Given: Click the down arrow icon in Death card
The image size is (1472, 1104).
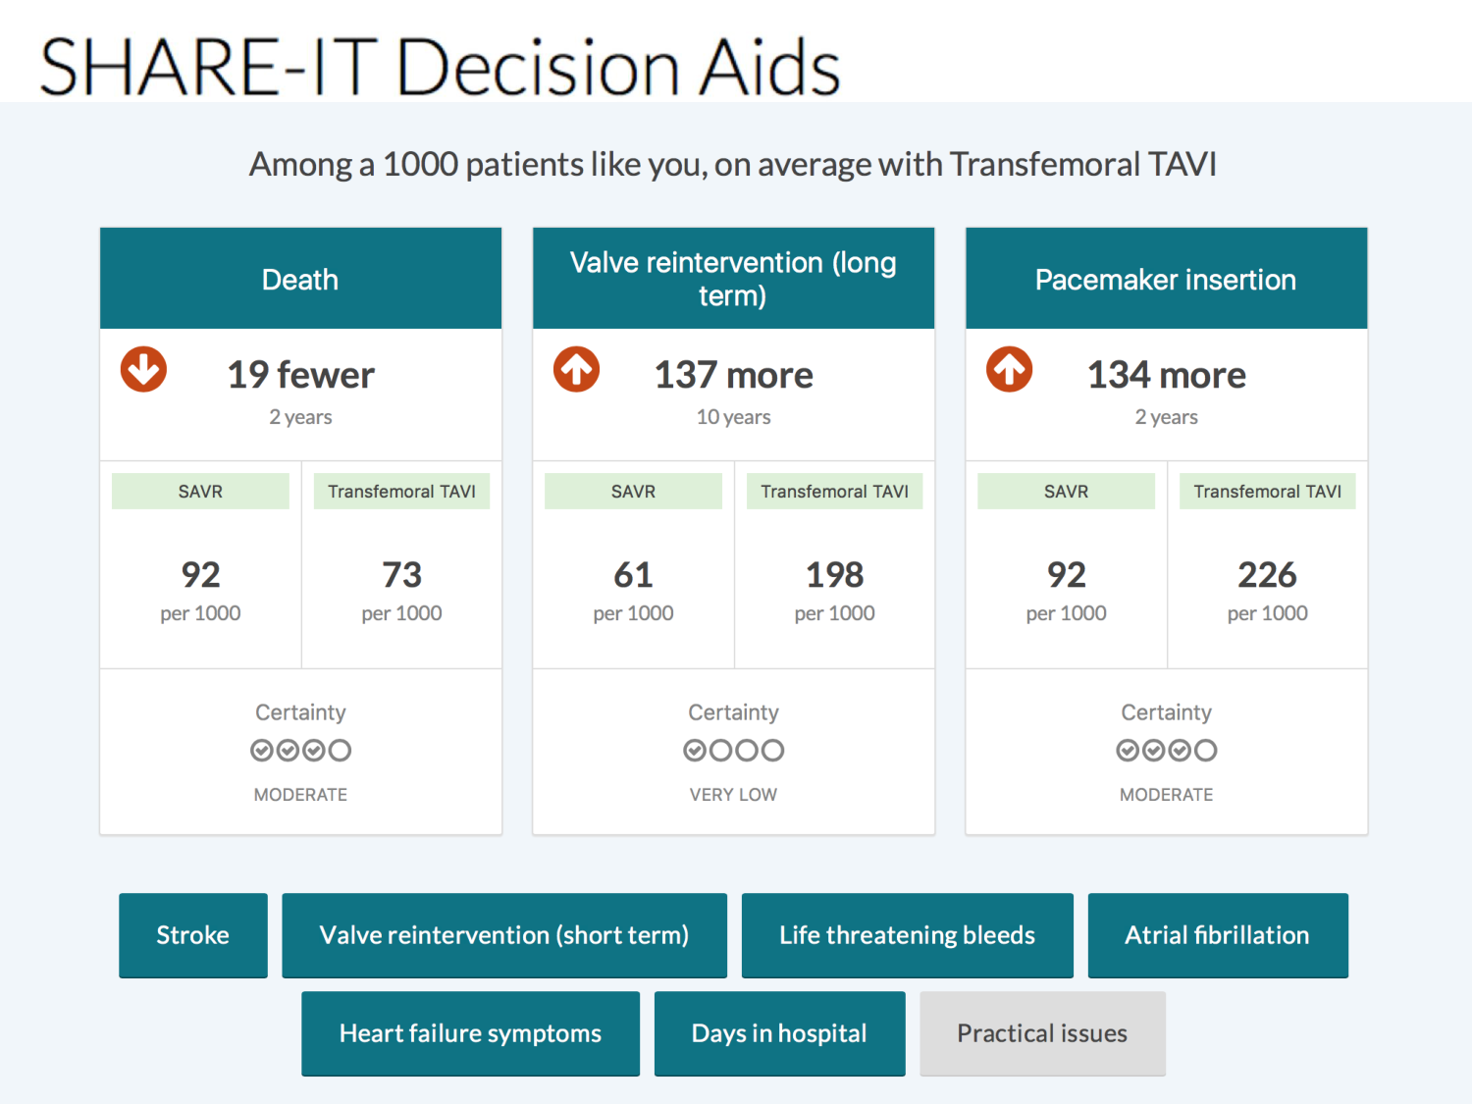Looking at the screenshot, I should tap(143, 370).
